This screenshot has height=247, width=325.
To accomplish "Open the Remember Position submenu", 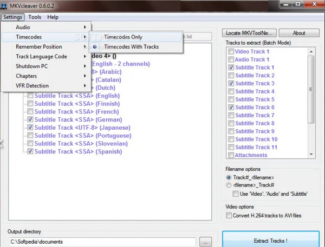I will click(x=46, y=46).
